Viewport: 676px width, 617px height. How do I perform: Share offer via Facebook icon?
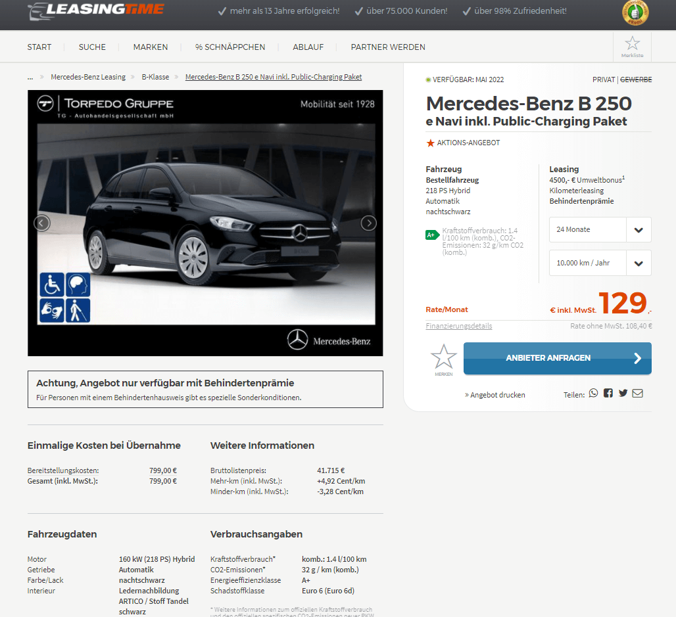click(x=608, y=393)
